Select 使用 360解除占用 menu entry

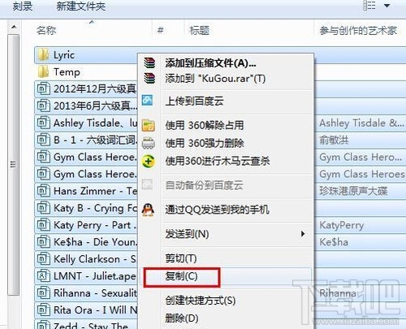205,125
